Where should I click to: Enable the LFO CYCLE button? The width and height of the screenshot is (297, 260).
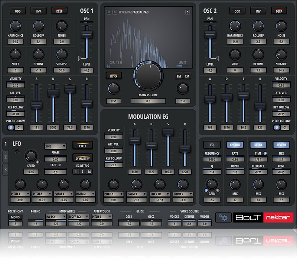pyautogui.click(x=83, y=146)
